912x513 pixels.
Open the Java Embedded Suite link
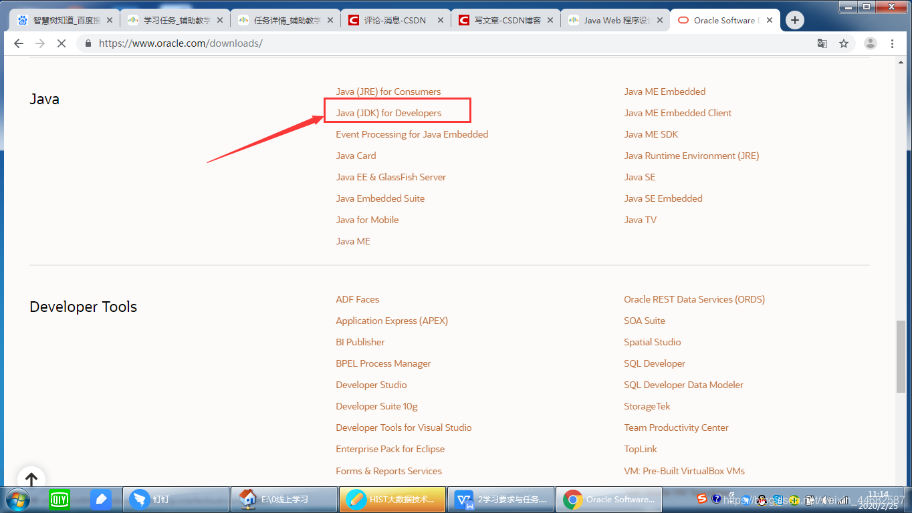[x=380, y=198]
